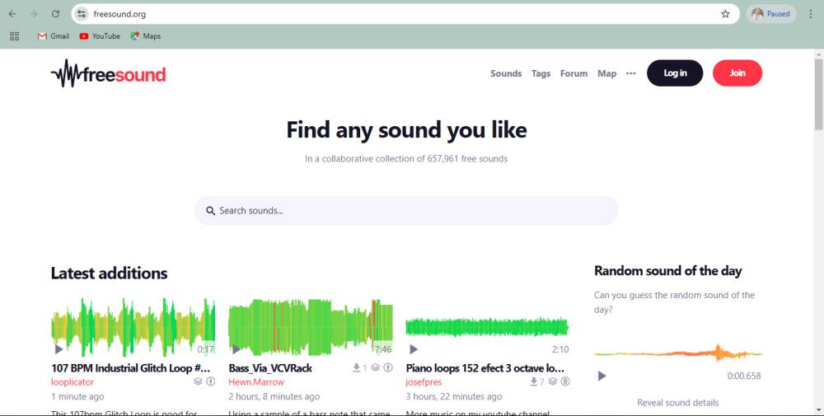Screen dimensions: 824x416
Task: Click the downloads icon on Bass_Via_VCVRack
Action: (356, 367)
